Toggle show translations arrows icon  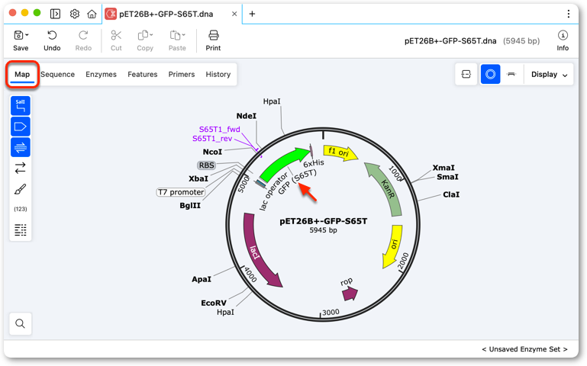point(21,169)
